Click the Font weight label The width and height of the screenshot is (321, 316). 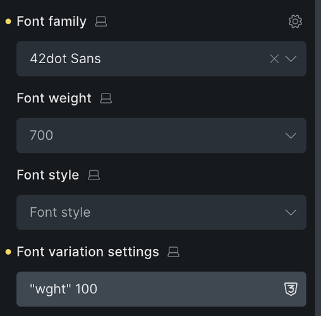pos(54,99)
